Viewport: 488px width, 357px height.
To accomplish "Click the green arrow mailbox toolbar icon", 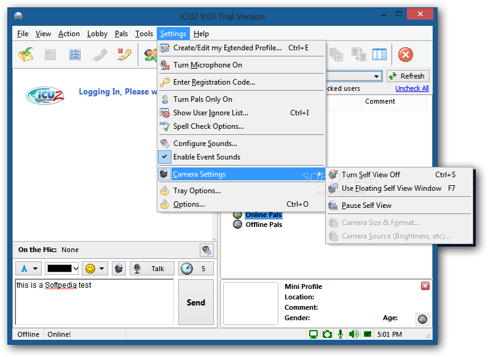I will tap(26, 55).
